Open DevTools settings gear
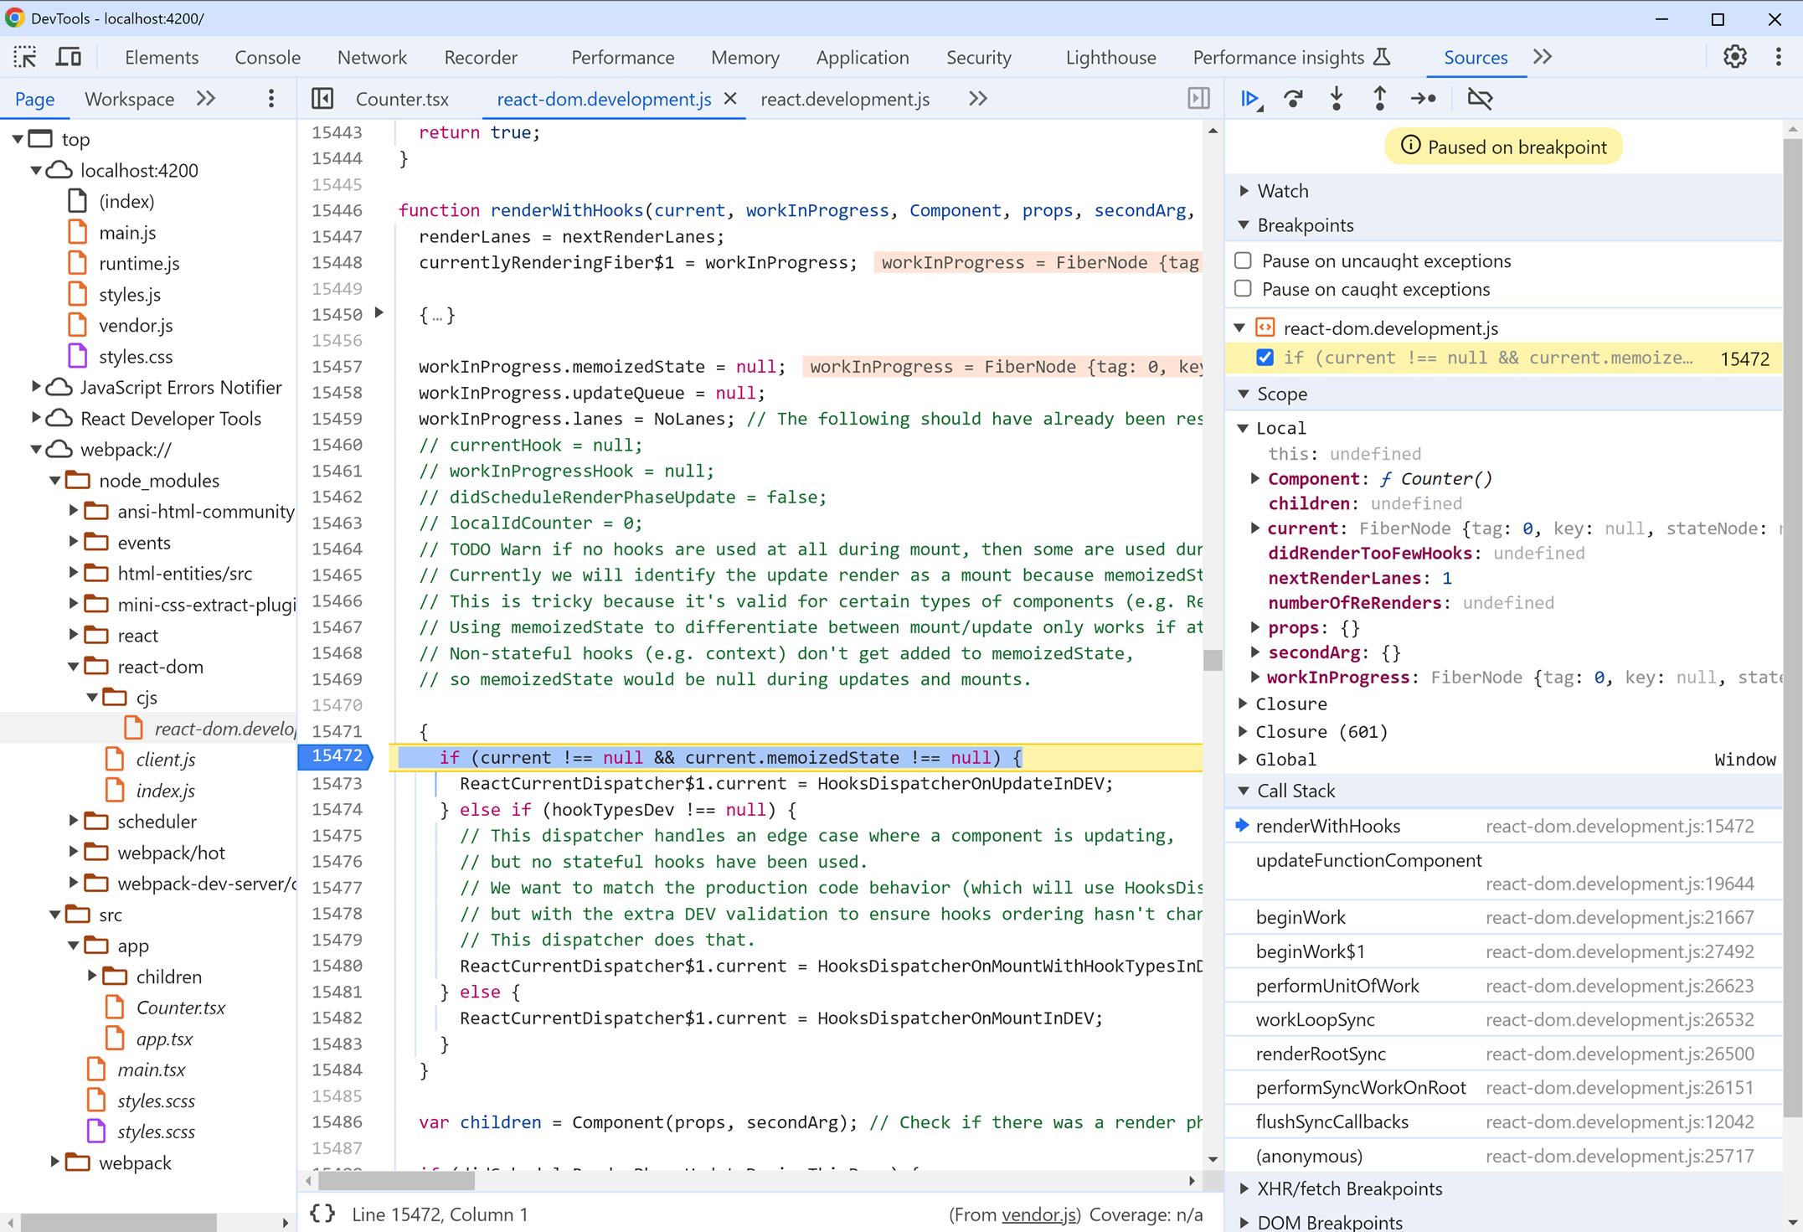This screenshot has width=1803, height=1232. pos(1734,57)
